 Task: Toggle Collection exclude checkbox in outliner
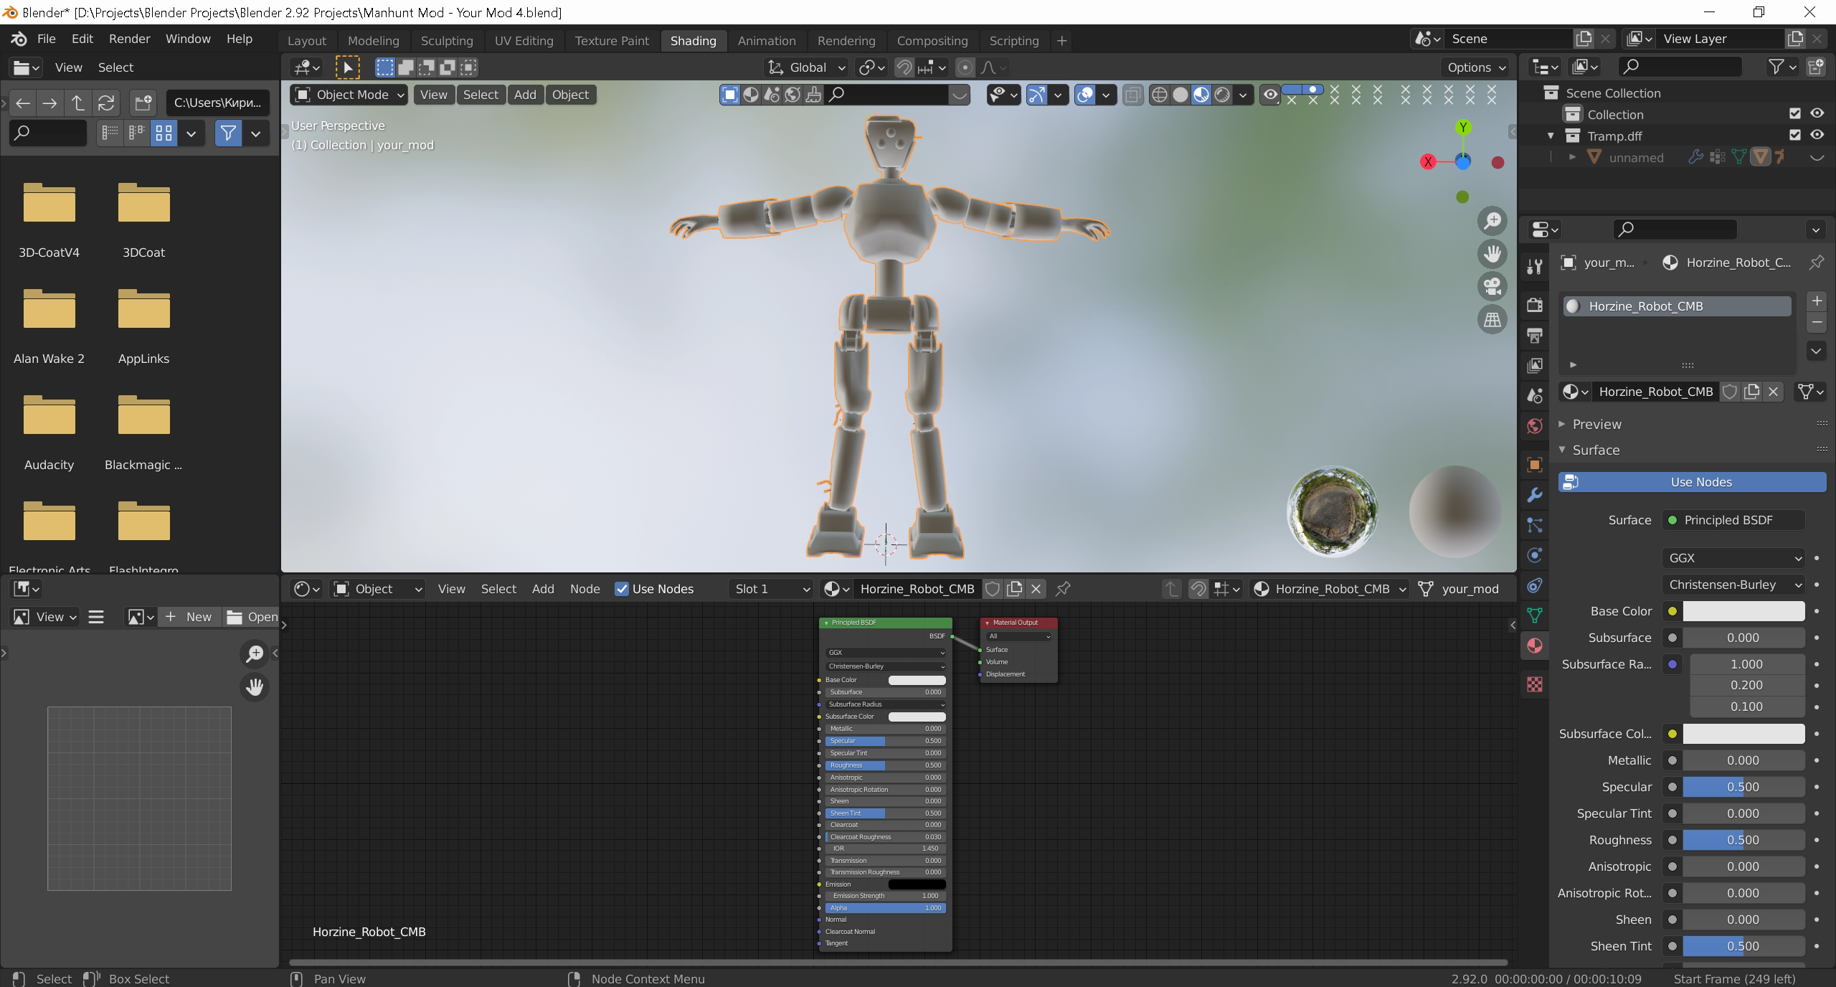click(1795, 113)
